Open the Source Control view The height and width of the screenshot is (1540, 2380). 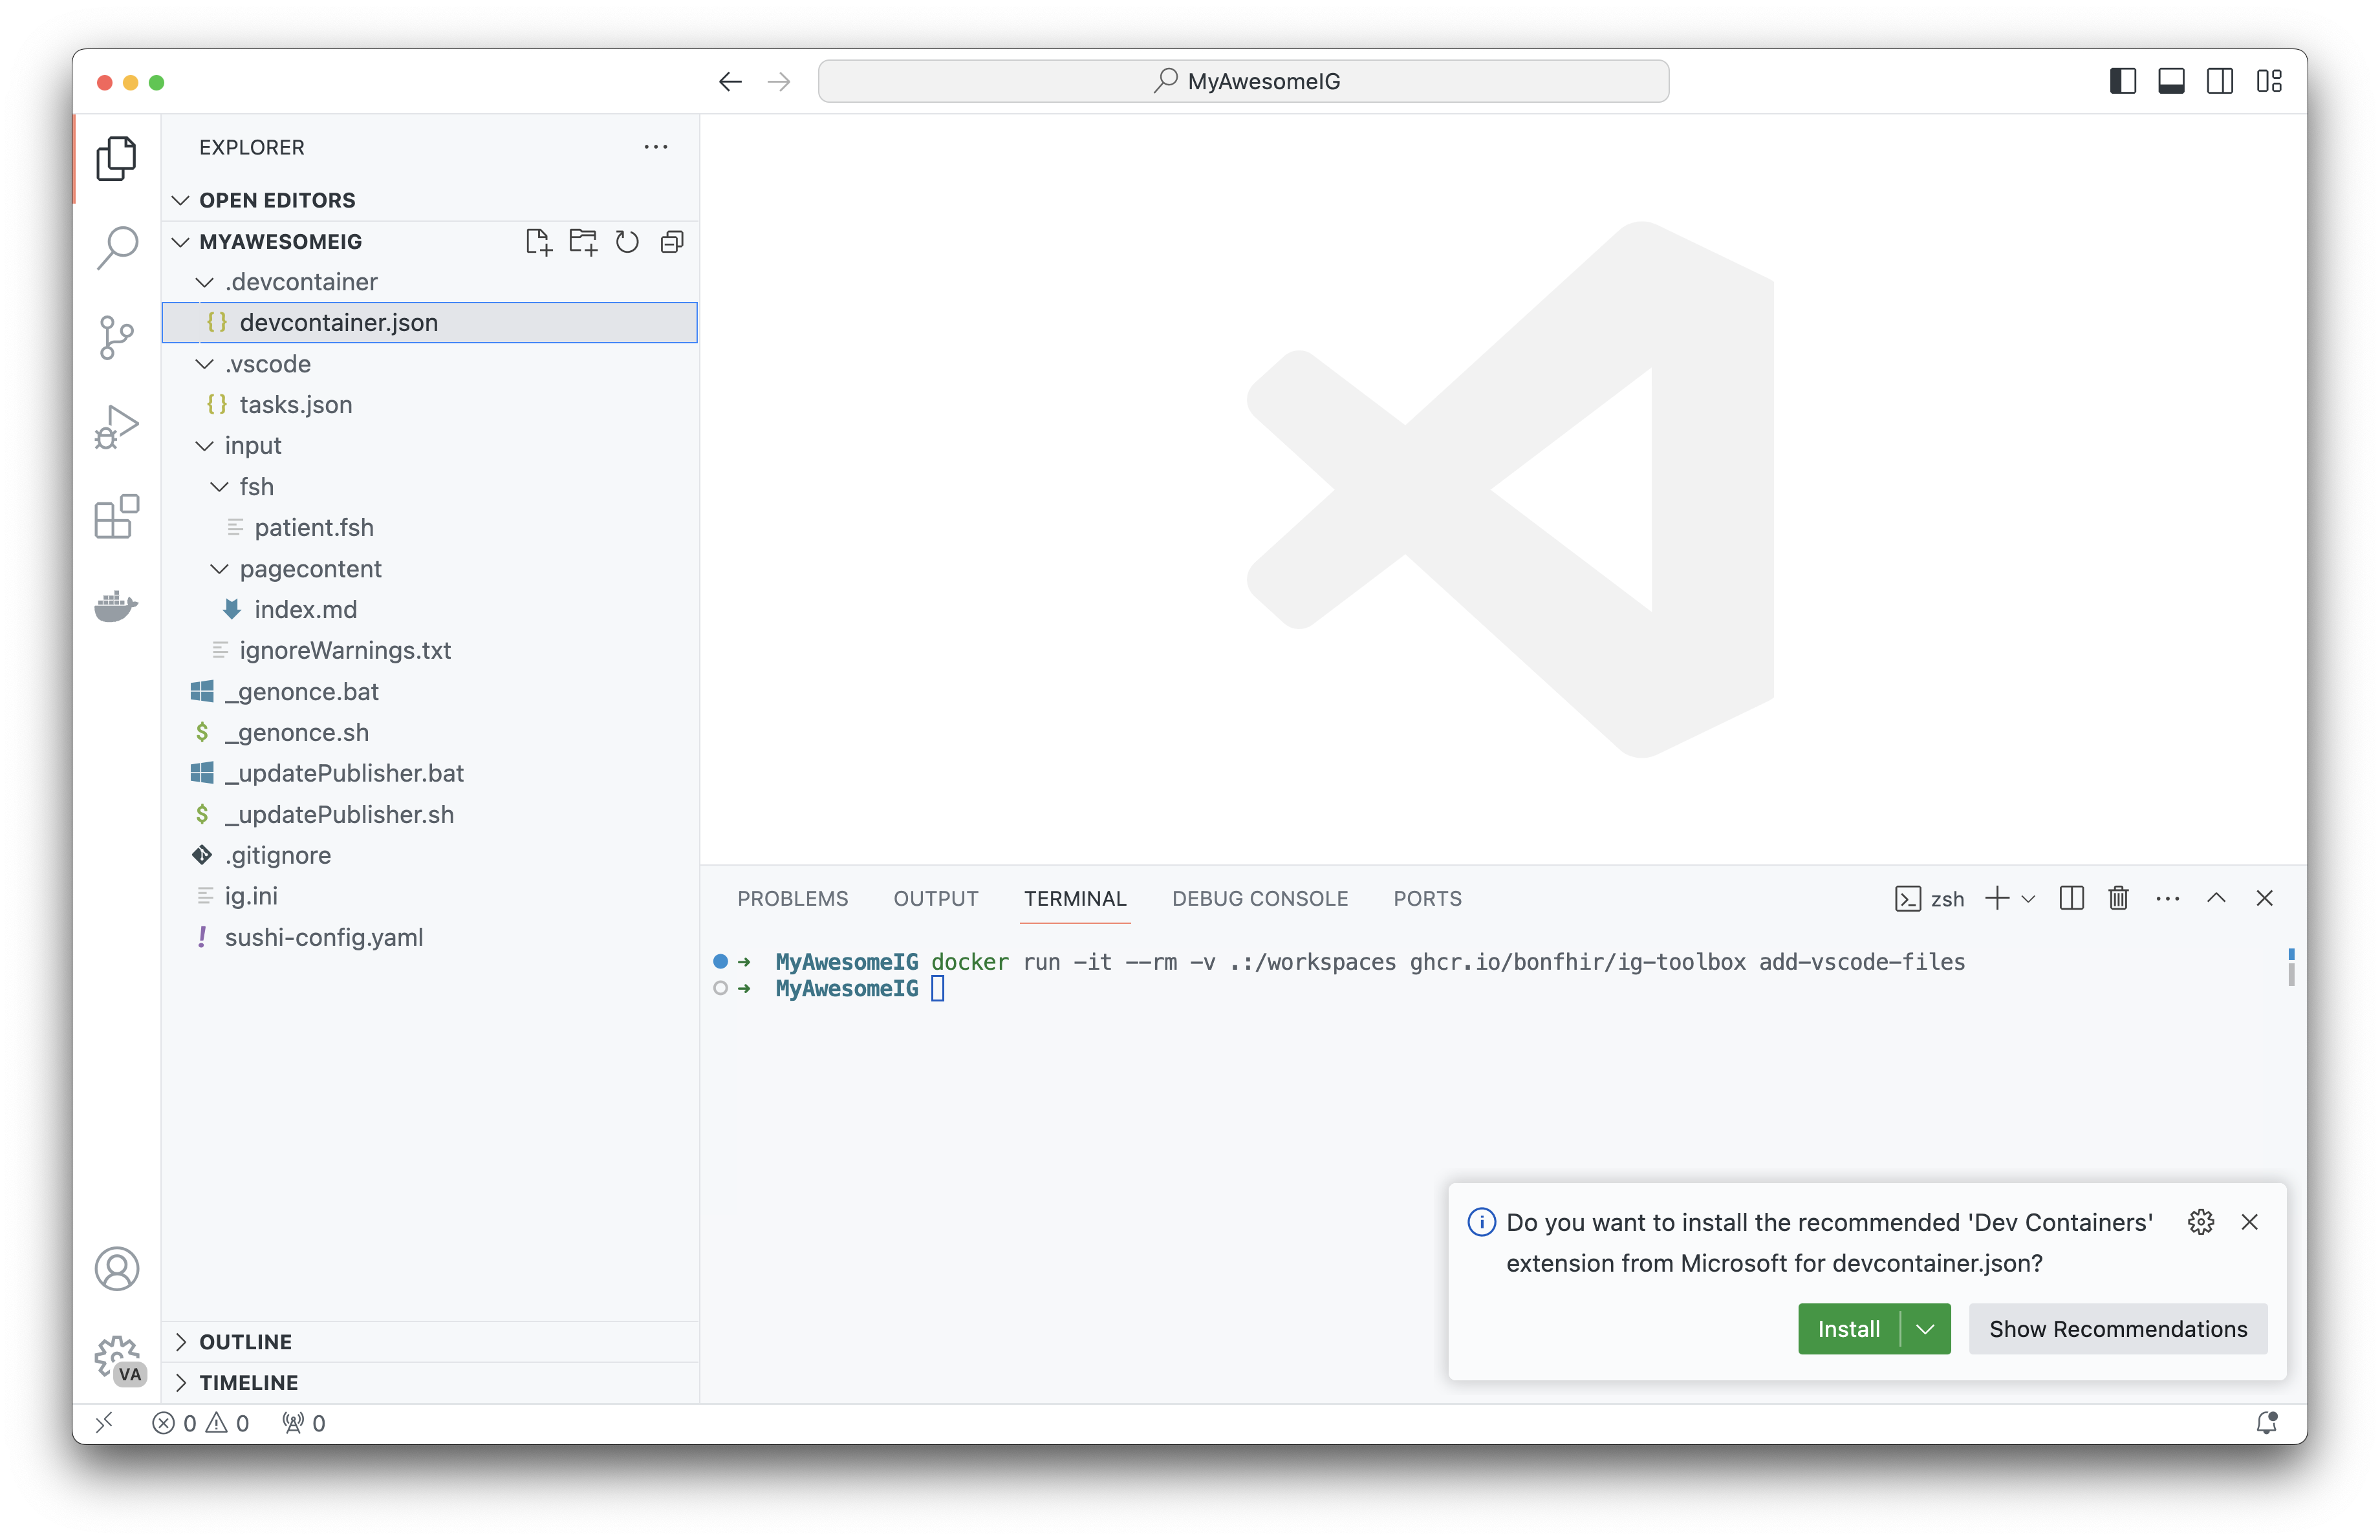click(116, 337)
